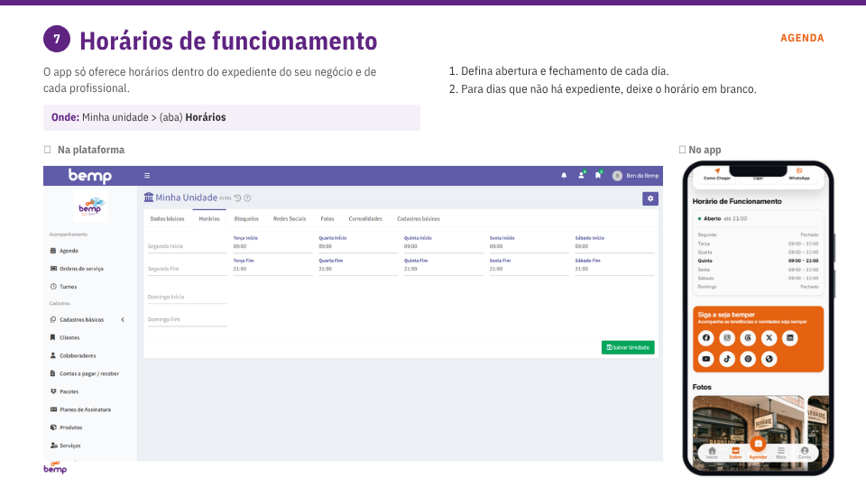This screenshot has height=487, width=866.
Task: Switch to the Dados básicos tab
Action: 168,218
